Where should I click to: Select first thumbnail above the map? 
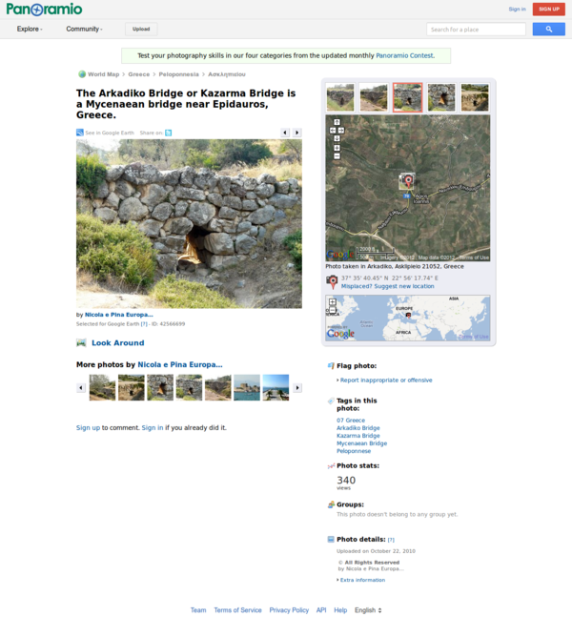(340, 97)
